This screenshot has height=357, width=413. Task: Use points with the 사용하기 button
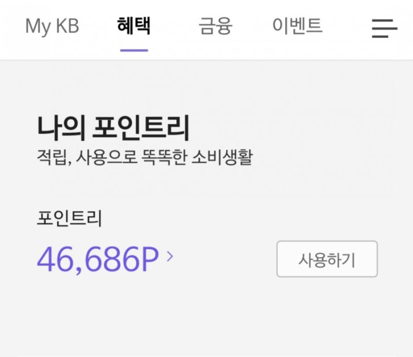(327, 259)
